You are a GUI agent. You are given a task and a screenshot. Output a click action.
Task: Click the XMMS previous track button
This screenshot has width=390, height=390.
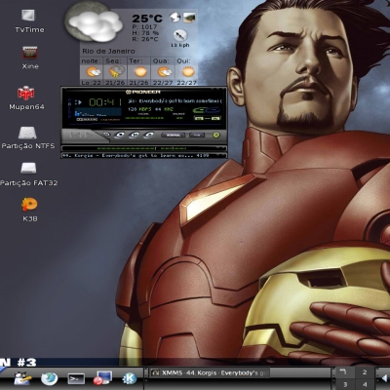point(75,135)
